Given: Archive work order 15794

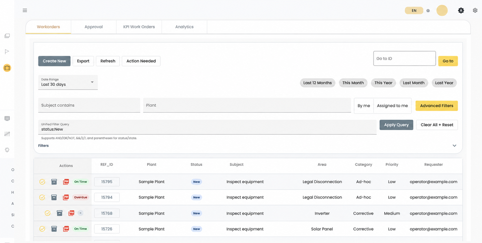Looking at the screenshot, I should tap(54, 197).
